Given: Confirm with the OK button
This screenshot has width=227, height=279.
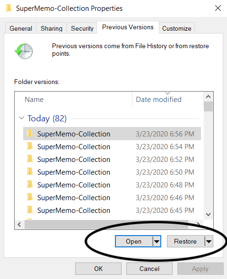Looking at the screenshot, I should (98, 269).
